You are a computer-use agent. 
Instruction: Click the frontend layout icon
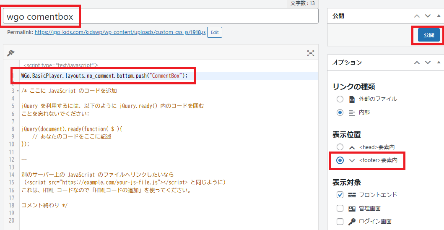352,195
